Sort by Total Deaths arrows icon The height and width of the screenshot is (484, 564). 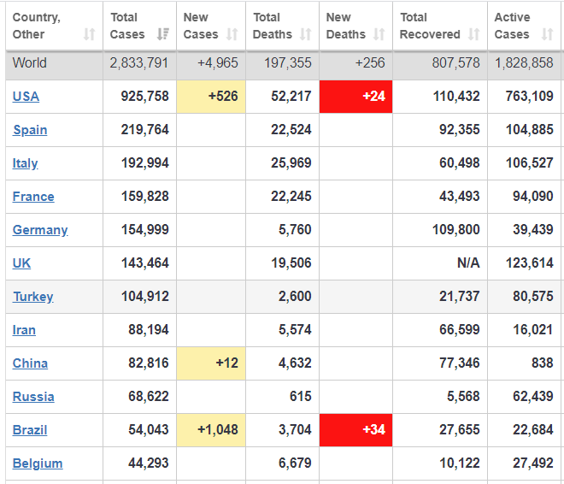(x=306, y=35)
